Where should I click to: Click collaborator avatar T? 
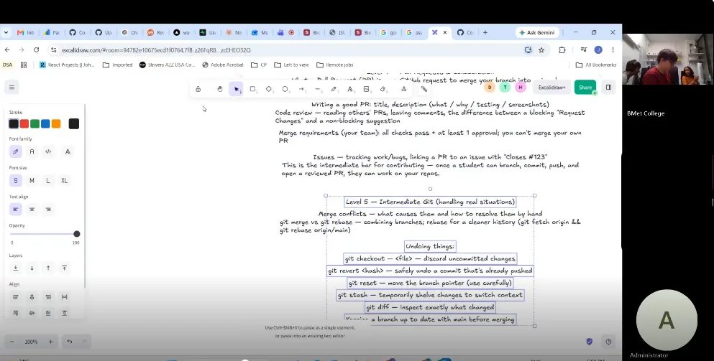click(505, 88)
